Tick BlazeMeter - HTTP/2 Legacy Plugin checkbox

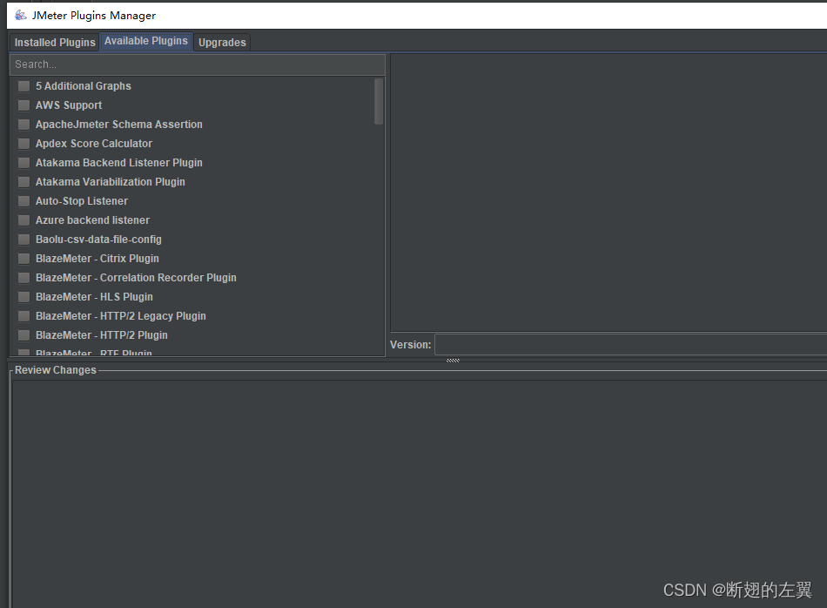[24, 316]
